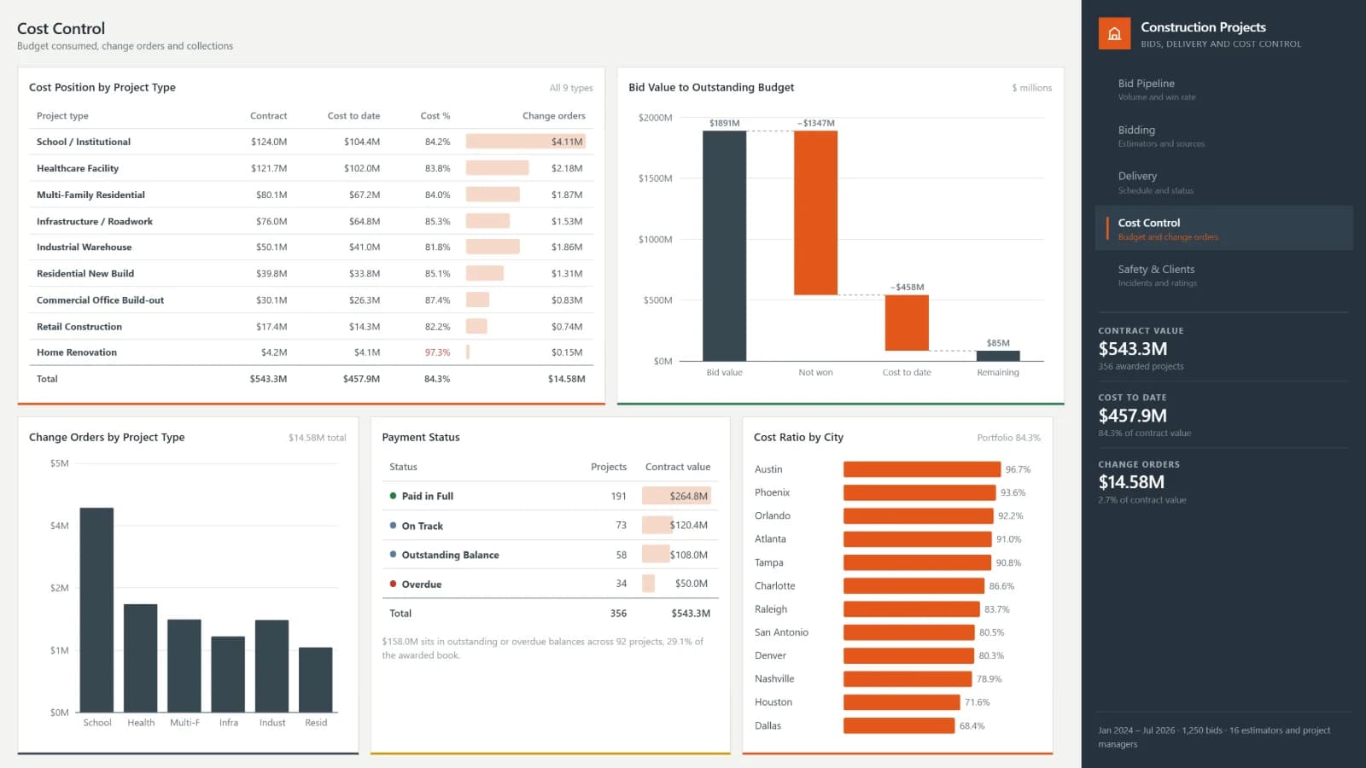Click the Contract column header

269,116
